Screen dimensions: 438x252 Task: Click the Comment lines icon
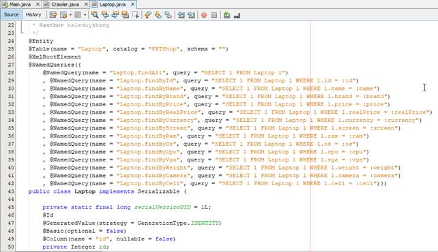click(x=227, y=15)
